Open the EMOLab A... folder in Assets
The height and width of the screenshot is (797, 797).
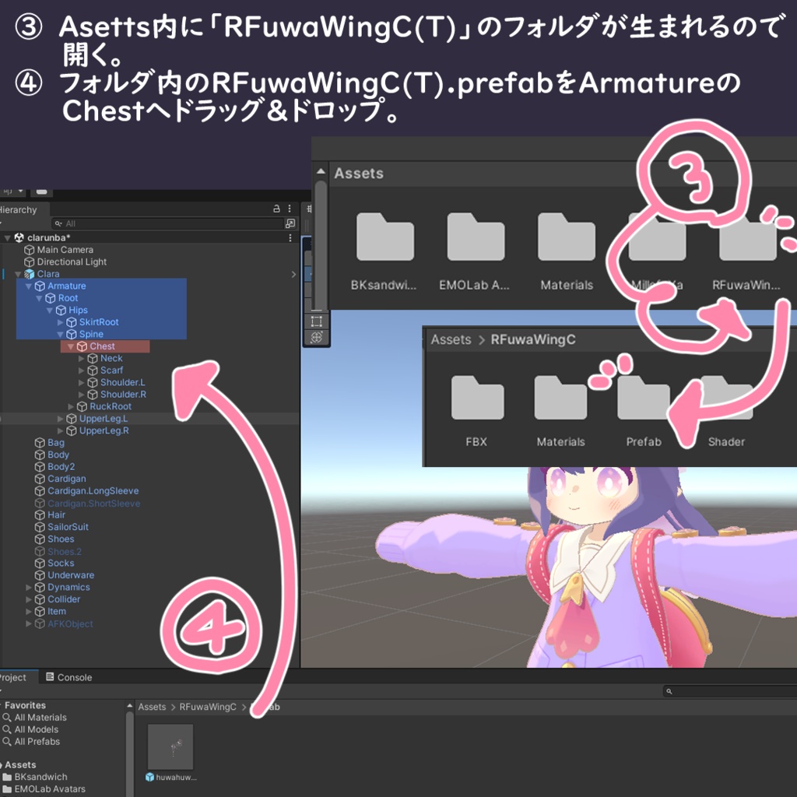[x=476, y=237]
